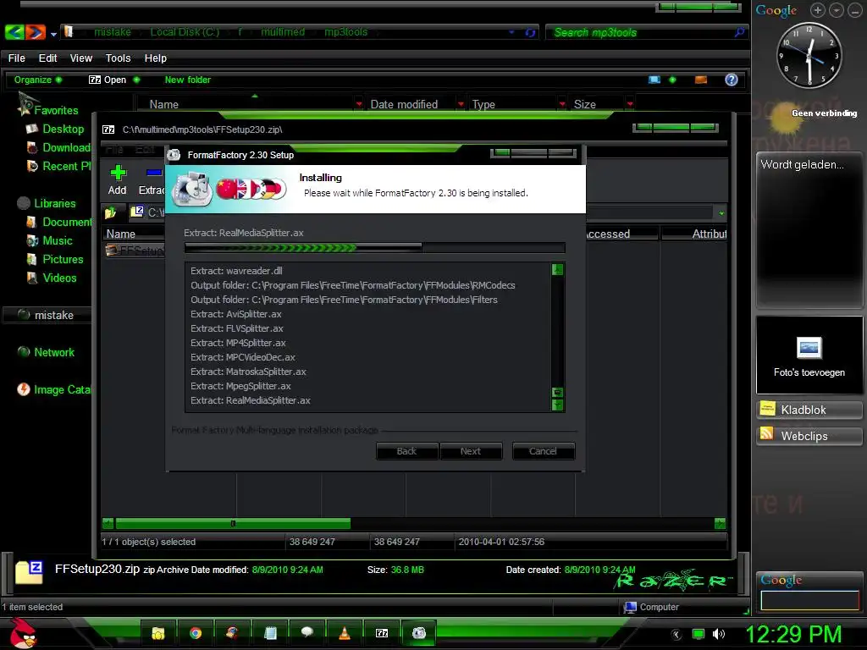Select Libraries in the navigation pane
Image resolution: width=867 pixels, height=650 pixels.
(54, 203)
